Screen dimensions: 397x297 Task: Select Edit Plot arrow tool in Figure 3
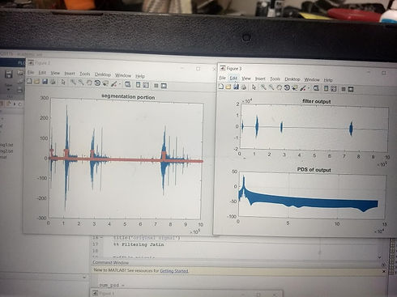[254, 87]
